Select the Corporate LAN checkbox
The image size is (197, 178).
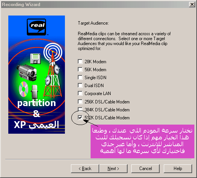[x=80, y=94]
